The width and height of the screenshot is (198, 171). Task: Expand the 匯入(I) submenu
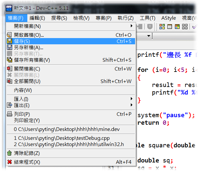tap(71, 99)
